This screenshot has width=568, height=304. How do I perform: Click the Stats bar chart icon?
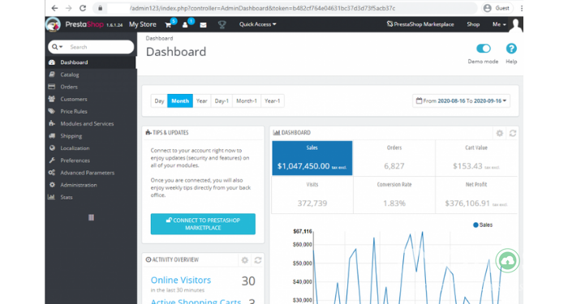(51, 197)
